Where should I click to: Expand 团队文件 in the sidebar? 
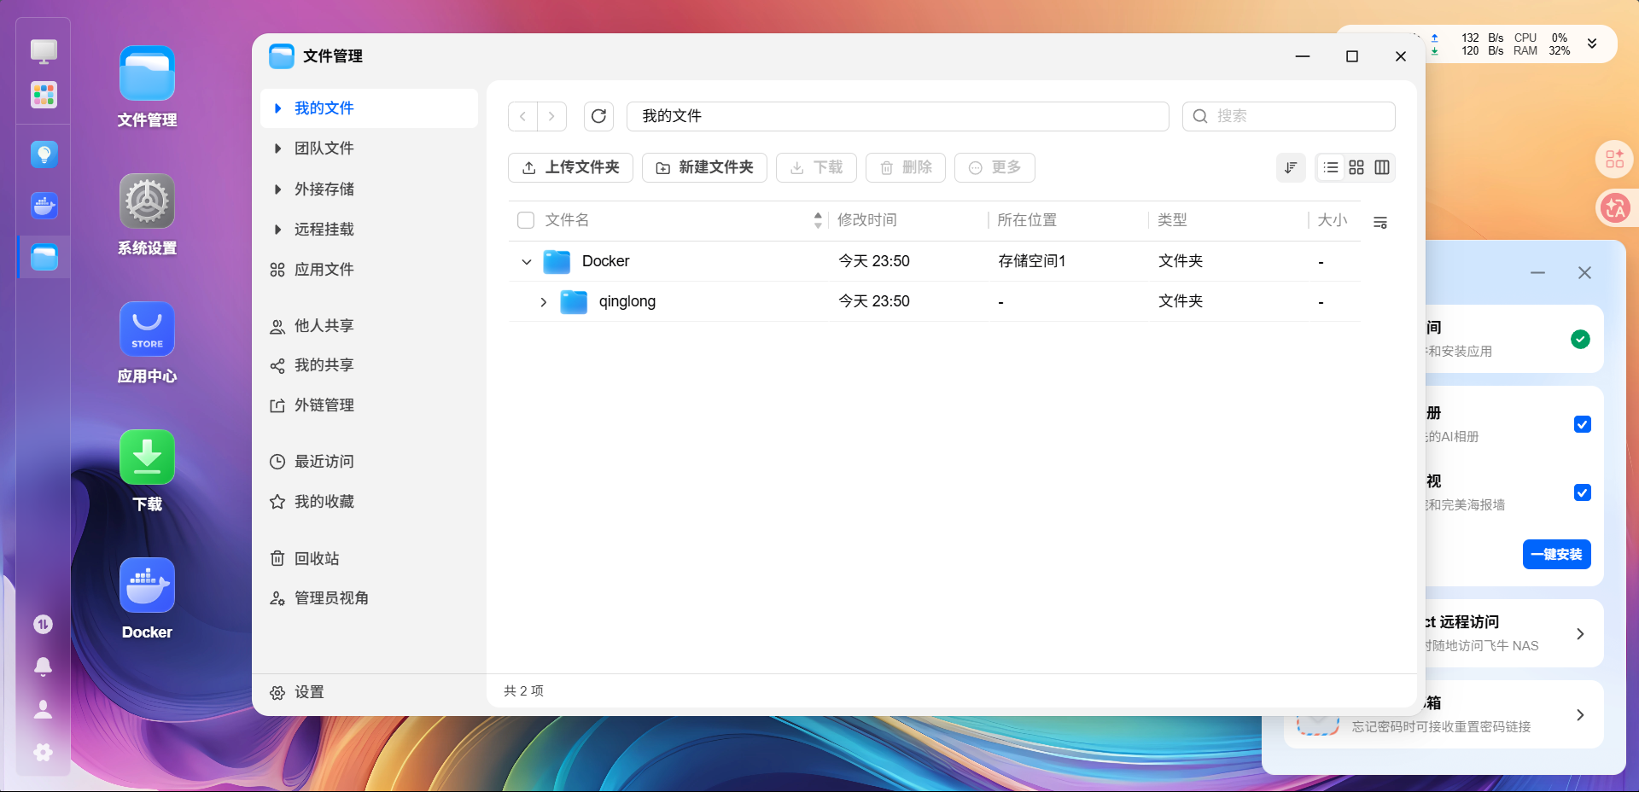[277, 148]
